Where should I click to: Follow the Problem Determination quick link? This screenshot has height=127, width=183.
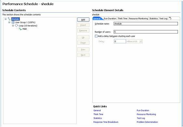(x=147, y=122)
